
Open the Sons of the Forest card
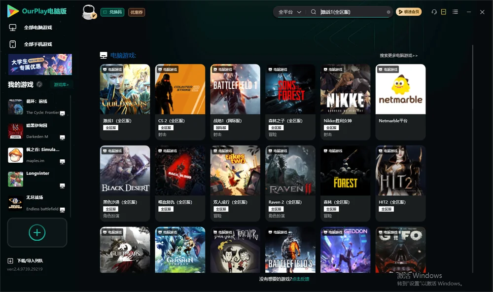[x=290, y=102]
